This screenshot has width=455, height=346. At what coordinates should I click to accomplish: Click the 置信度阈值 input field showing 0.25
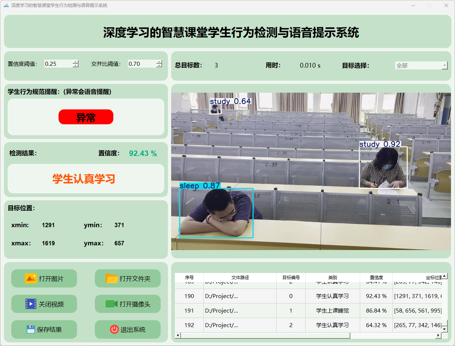click(x=57, y=64)
